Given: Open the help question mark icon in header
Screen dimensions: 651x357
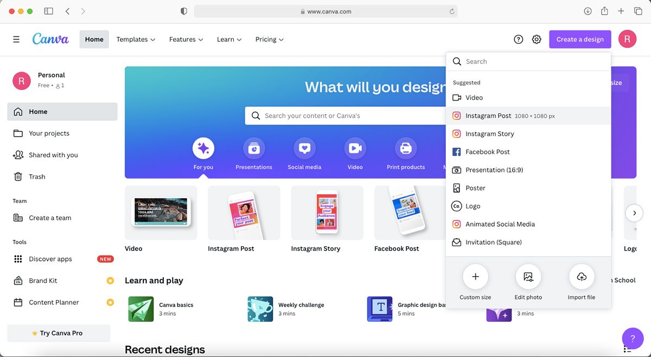Looking at the screenshot, I should [x=519, y=39].
